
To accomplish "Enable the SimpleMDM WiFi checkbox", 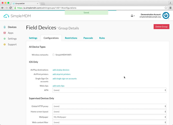I will pyautogui.click(x=53, y=55).
